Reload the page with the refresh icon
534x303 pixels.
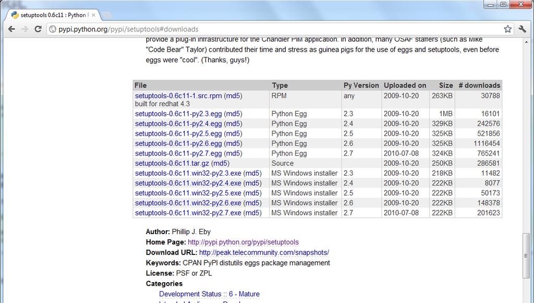pos(38,29)
